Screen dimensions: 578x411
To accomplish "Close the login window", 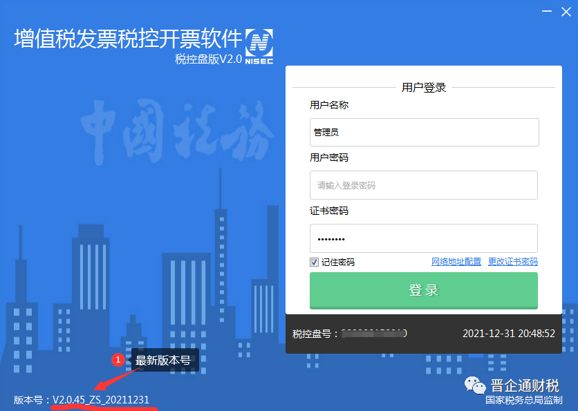I will [x=566, y=12].
